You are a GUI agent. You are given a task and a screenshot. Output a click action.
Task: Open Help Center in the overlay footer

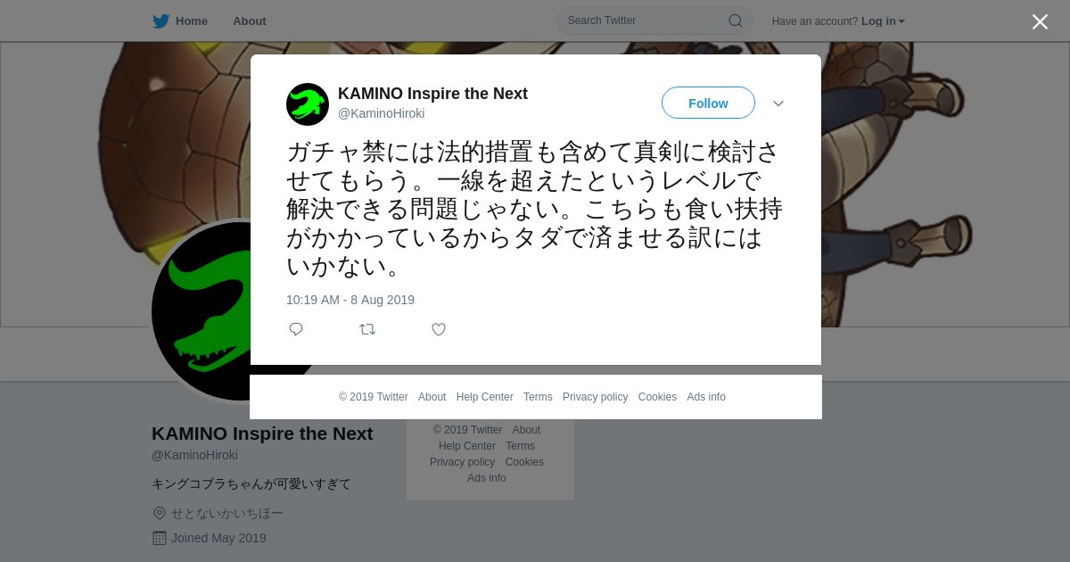(484, 397)
